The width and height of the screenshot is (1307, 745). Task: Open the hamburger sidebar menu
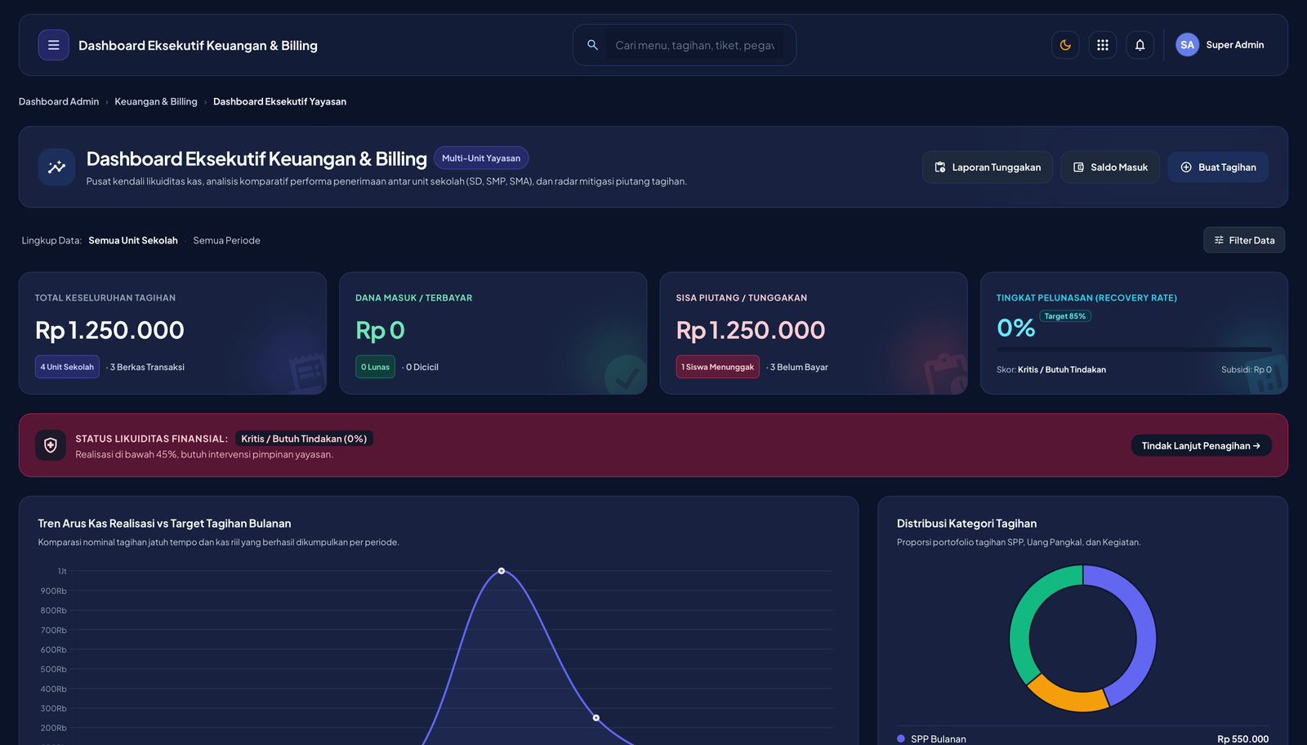[53, 45]
